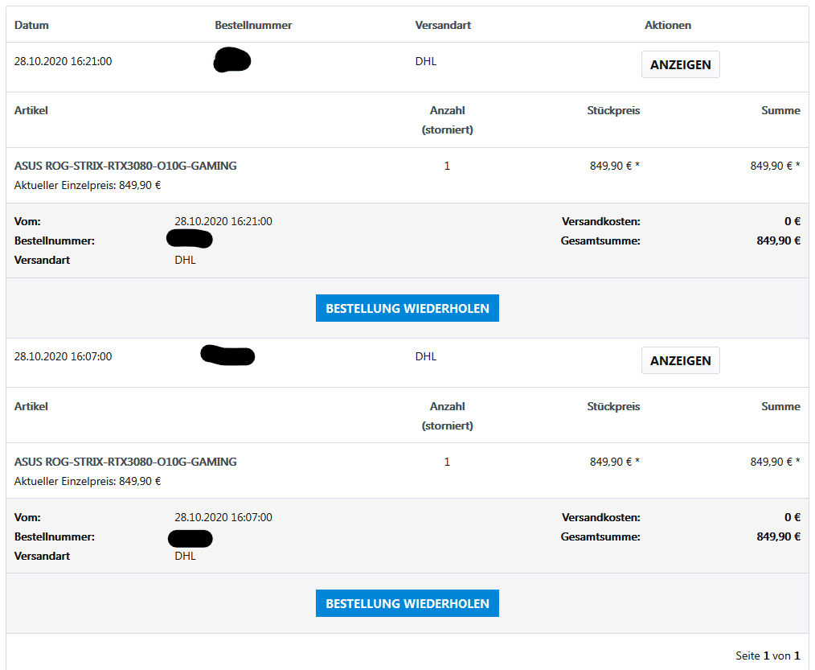Image resolution: width=815 pixels, height=670 pixels.
Task: Click the blacked-out order number in the top row
Action: tap(232, 61)
